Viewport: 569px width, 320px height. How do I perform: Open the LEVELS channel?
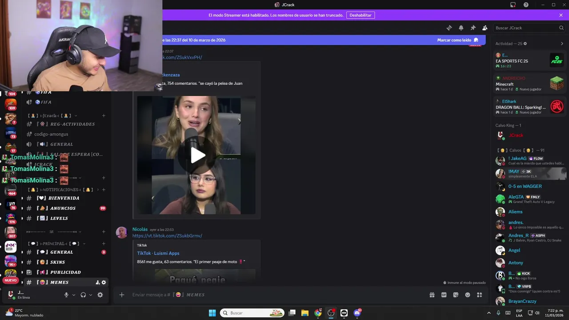coord(65,218)
